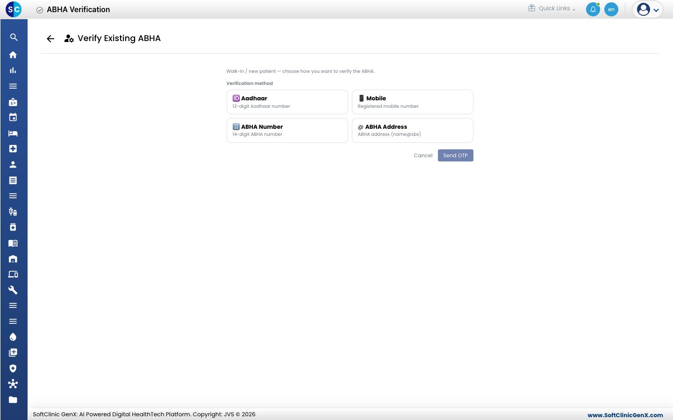Open the folder icon in sidebar
The image size is (673, 420).
point(13,399)
